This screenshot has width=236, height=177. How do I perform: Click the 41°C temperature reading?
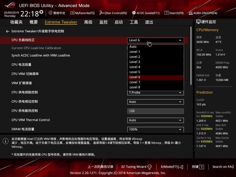pos(218,42)
